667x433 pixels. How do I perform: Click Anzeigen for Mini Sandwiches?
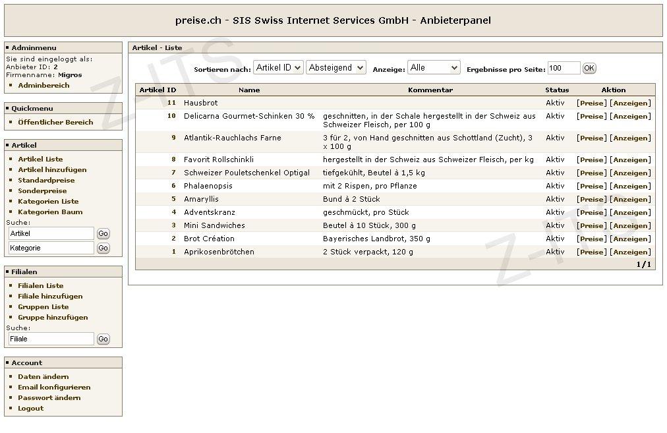630,225
